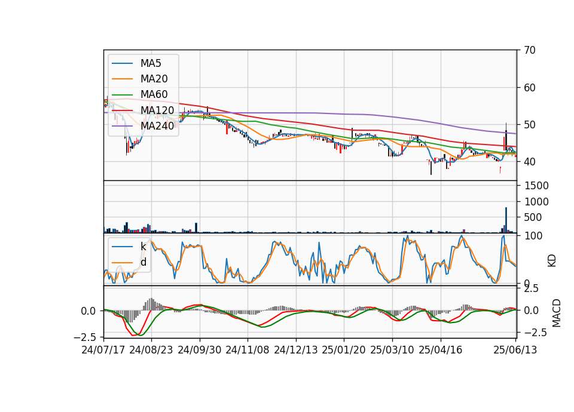
Task: Click the left-side 0.0 MACD axis label
Action: [x=88, y=311]
